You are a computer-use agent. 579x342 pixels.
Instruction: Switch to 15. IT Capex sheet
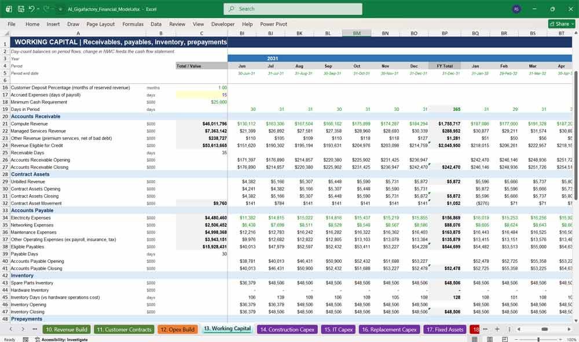(x=338, y=329)
